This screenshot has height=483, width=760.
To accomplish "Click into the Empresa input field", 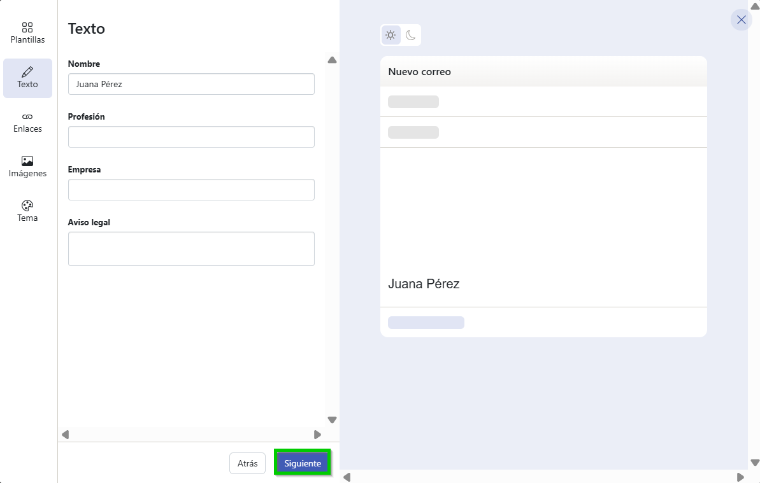I will [x=191, y=190].
